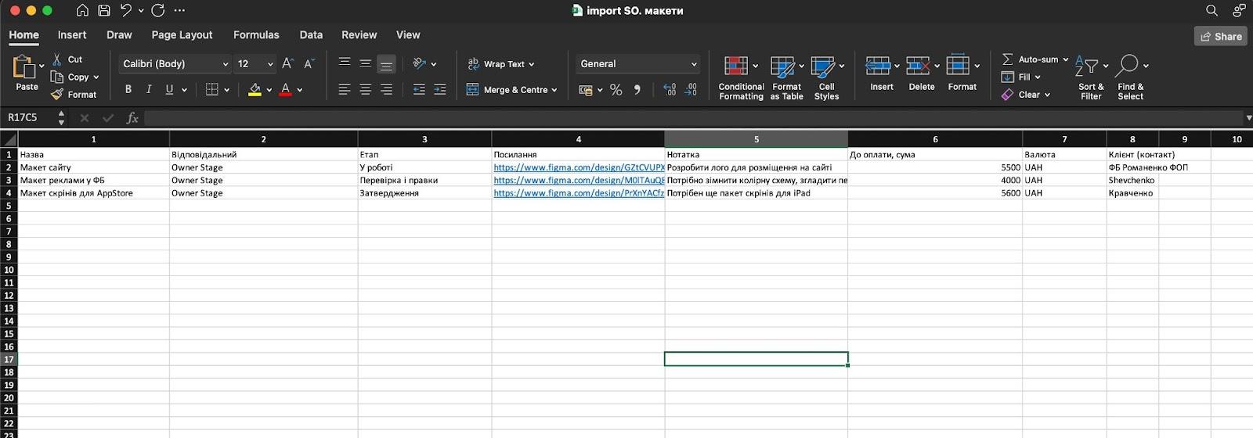
Task: Click the Undo arrow icon
Action: point(125,10)
